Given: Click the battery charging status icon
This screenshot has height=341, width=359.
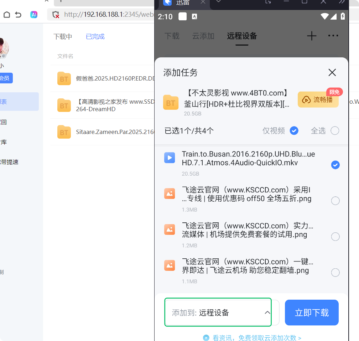Looking at the screenshot, I should [x=343, y=16].
